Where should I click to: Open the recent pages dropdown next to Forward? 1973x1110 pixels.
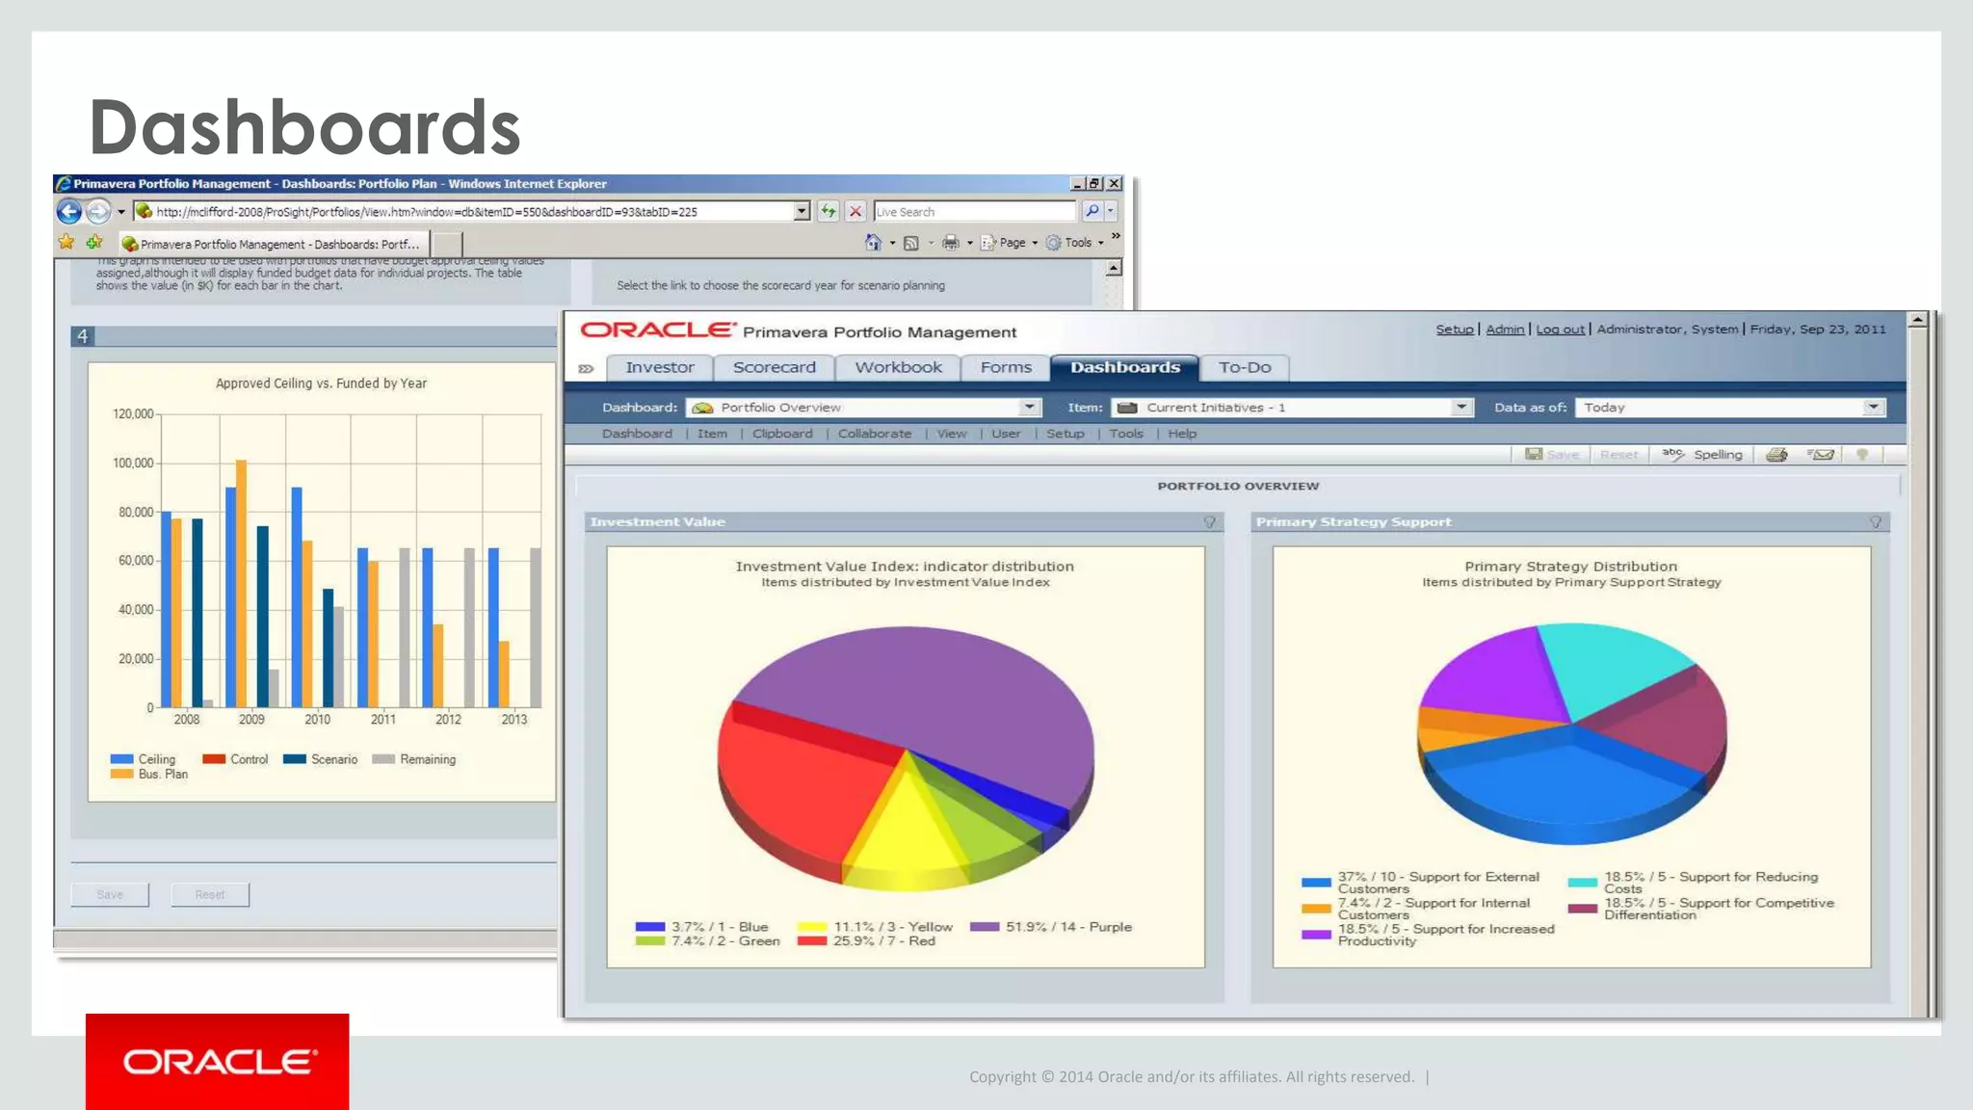coord(121,212)
